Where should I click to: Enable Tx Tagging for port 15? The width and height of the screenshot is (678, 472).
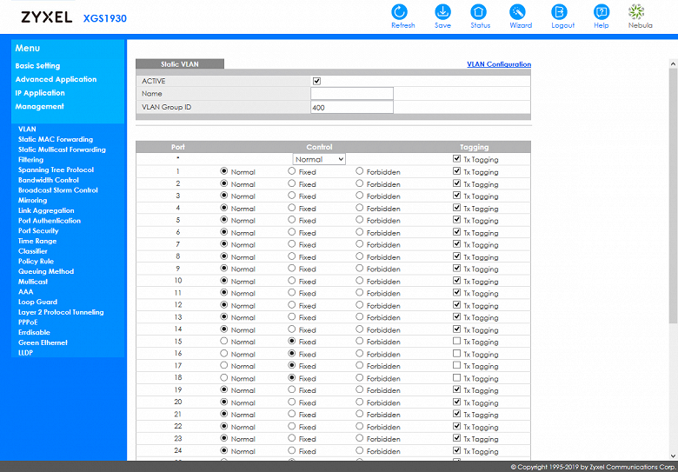(x=456, y=342)
